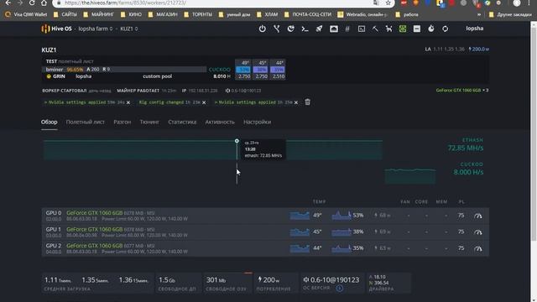Click GPU 0 temperature graph
Screen dimensions: 537x302
(300, 216)
